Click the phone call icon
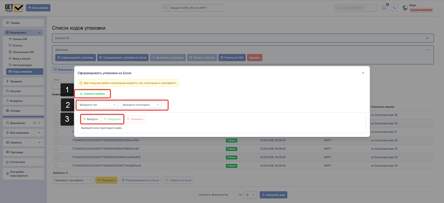The width and height of the screenshot is (444, 203). click(x=395, y=8)
